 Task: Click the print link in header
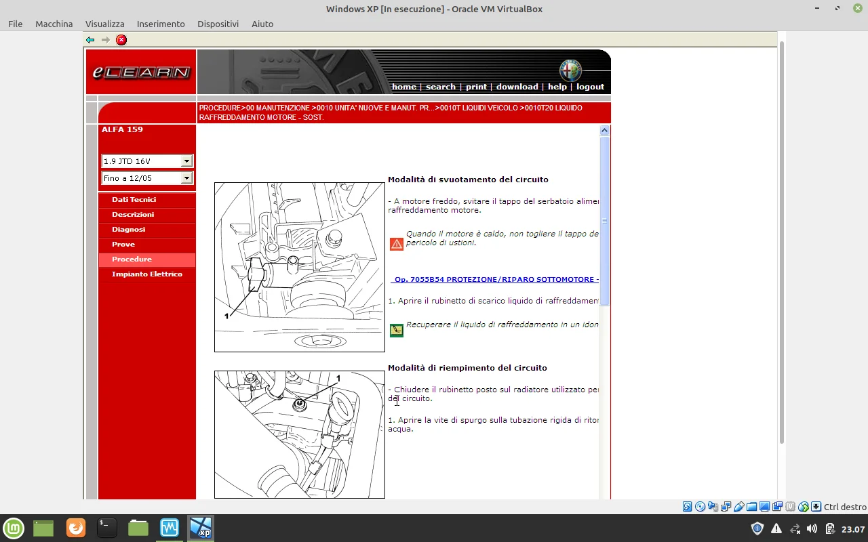[476, 87]
